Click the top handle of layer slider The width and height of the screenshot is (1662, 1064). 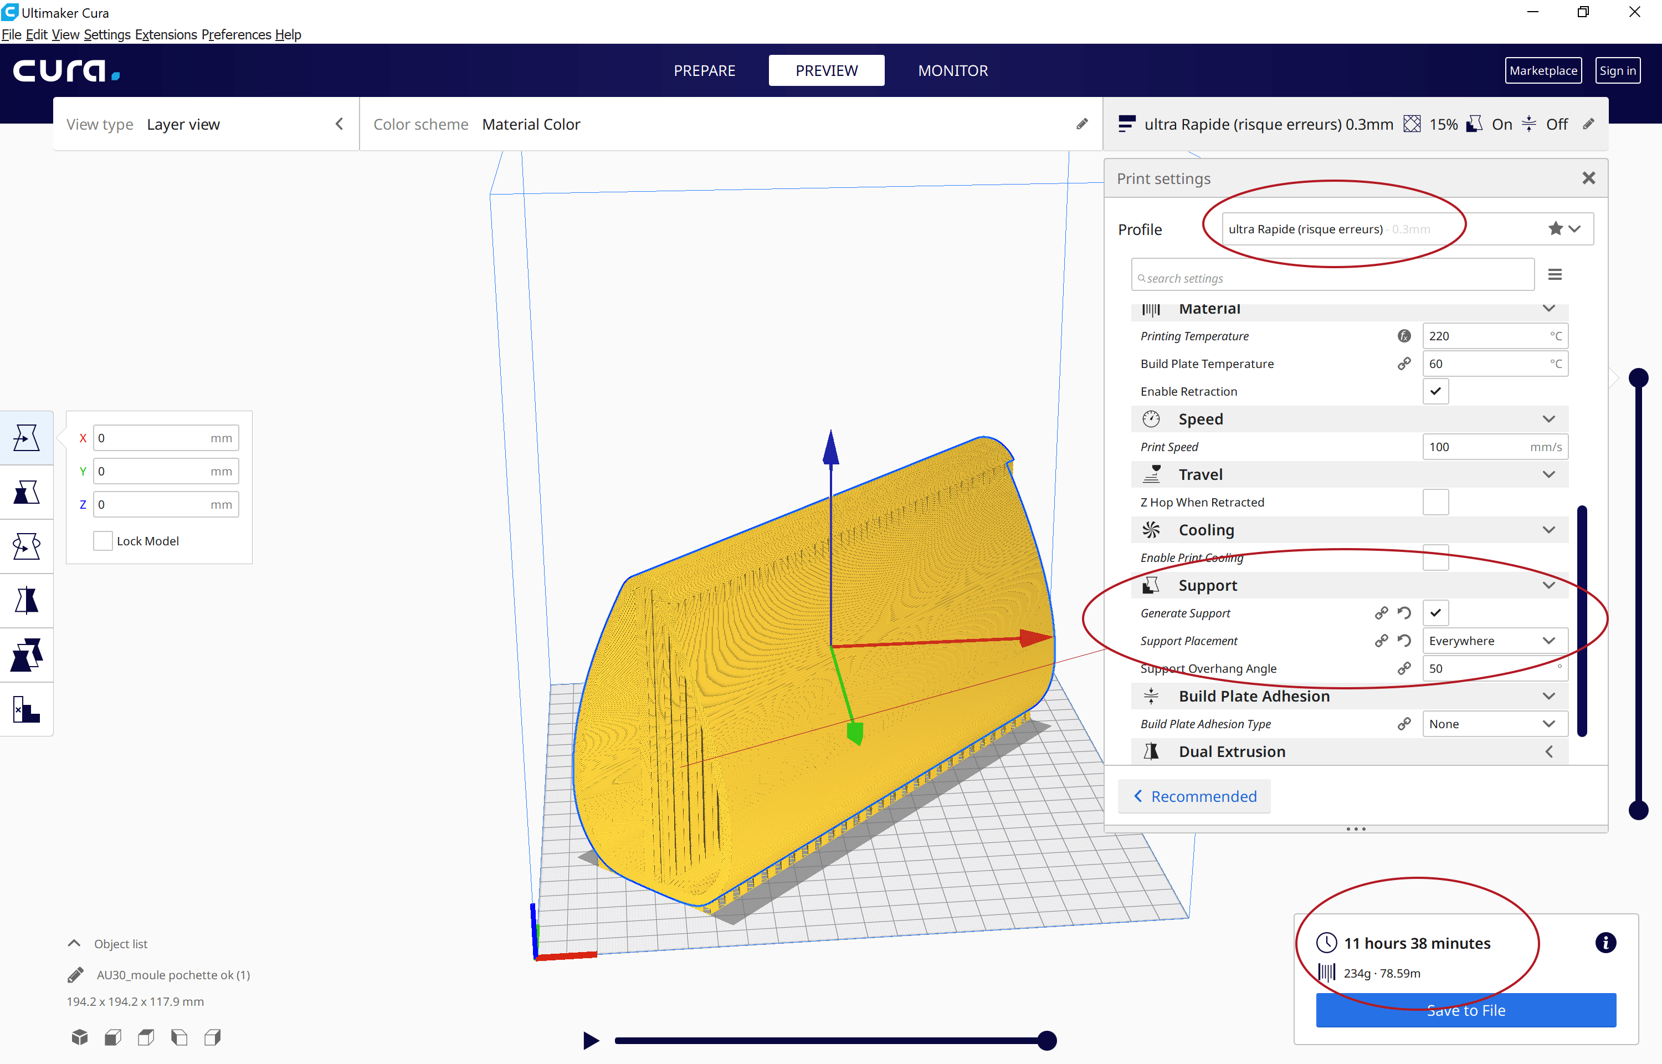[1638, 377]
